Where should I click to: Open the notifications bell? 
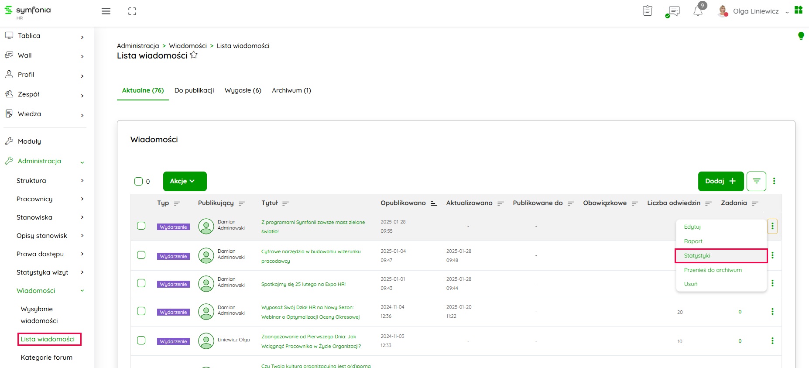[x=698, y=11]
